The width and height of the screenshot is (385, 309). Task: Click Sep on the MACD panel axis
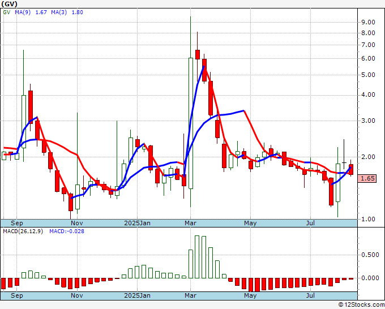[x=16, y=295]
